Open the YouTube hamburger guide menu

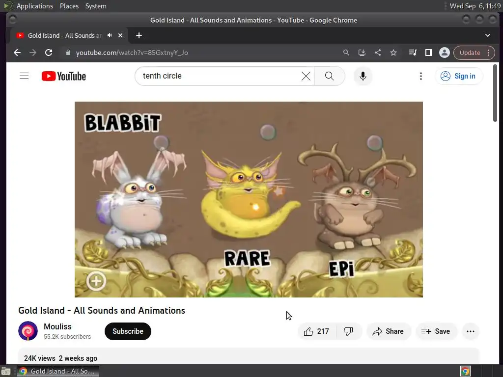point(24,76)
